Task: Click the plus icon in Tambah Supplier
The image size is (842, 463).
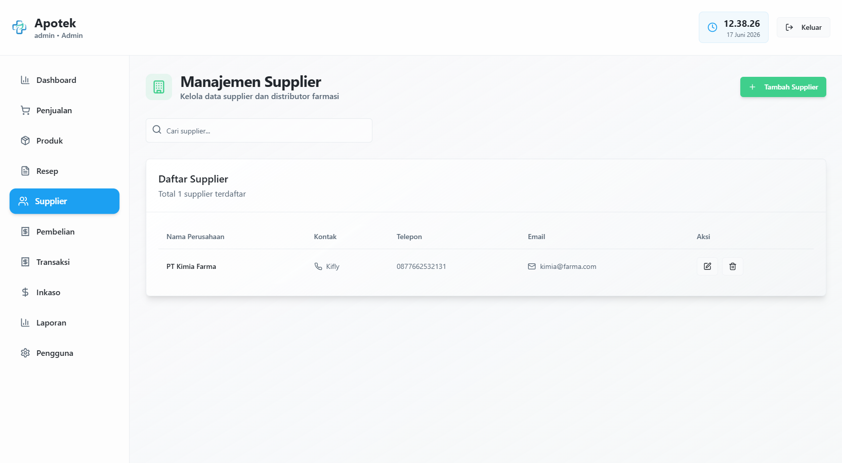Action: click(x=752, y=87)
